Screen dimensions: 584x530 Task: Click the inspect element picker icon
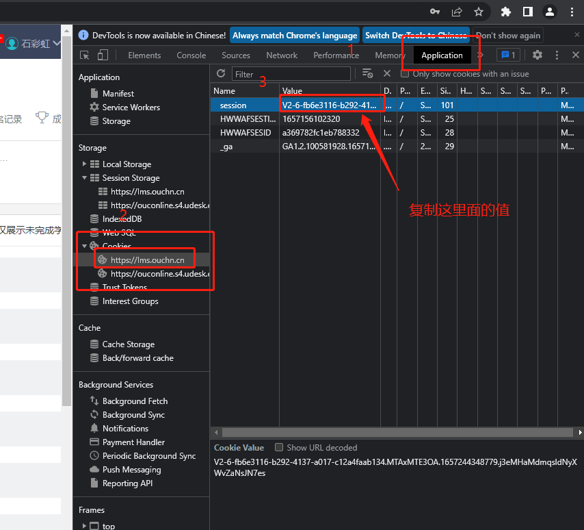(x=85, y=55)
